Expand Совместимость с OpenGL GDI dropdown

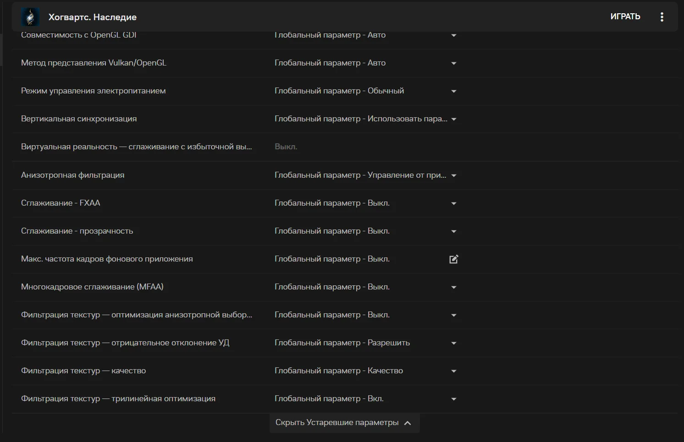(453, 35)
